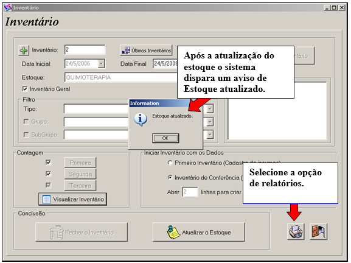Viewport: 351px width, 263px height.
Task: Expand the SubGrupo dropdown arrow
Action: pyautogui.click(x=210, y=135)
